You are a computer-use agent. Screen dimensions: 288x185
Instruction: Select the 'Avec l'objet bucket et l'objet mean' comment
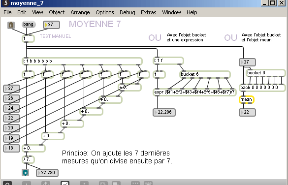pos(261,37)
